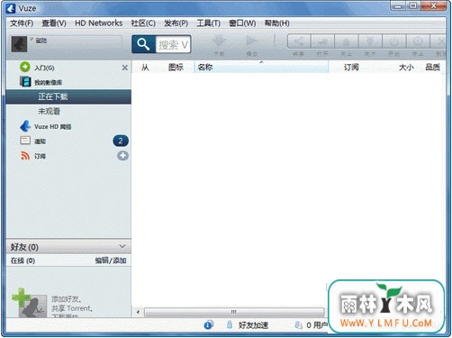Click the user avatar picture
452x338 pixels.
click(19, 44)
